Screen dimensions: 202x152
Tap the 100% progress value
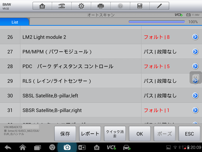point(193,22)
